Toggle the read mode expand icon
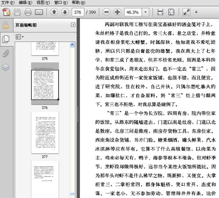This screenshot has height=198, width=219. click(187, 12)
